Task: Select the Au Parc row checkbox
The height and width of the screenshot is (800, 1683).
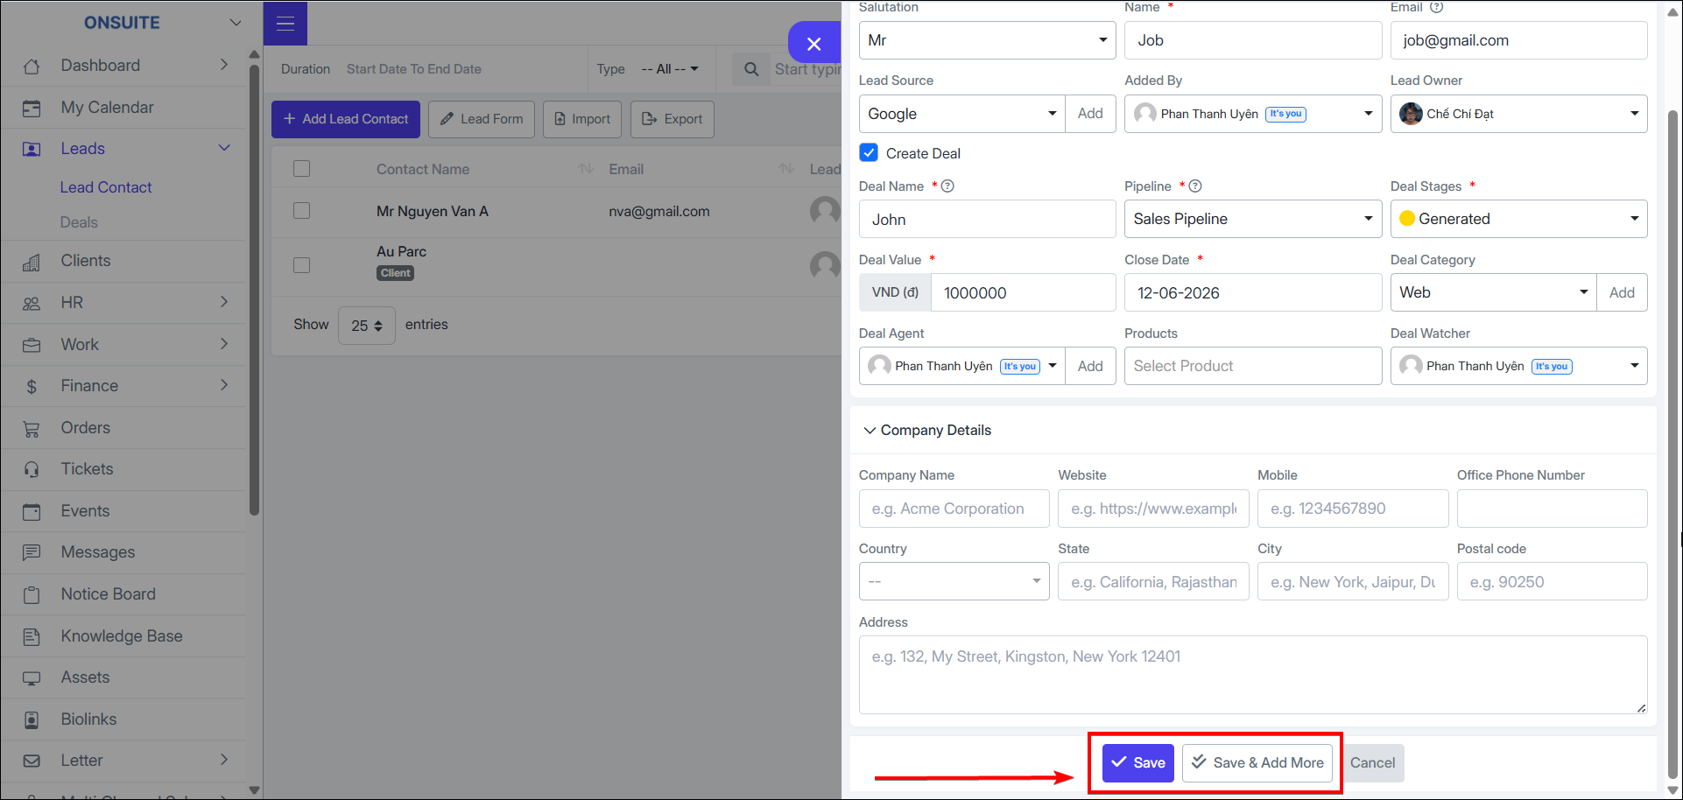Action: point(302,265)
